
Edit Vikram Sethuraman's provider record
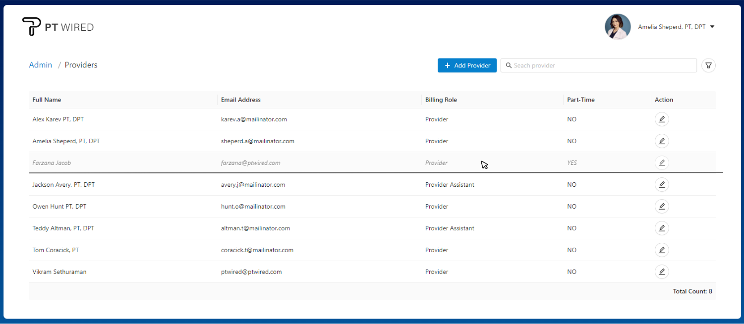(x=661, y=272)
